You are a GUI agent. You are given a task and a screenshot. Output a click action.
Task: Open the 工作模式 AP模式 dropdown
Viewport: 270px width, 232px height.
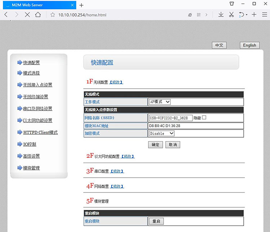click(159, 102)
